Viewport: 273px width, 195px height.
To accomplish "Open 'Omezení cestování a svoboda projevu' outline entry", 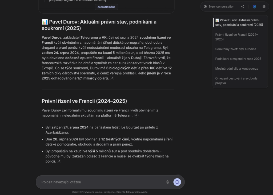I will click(x=236, y=81).
